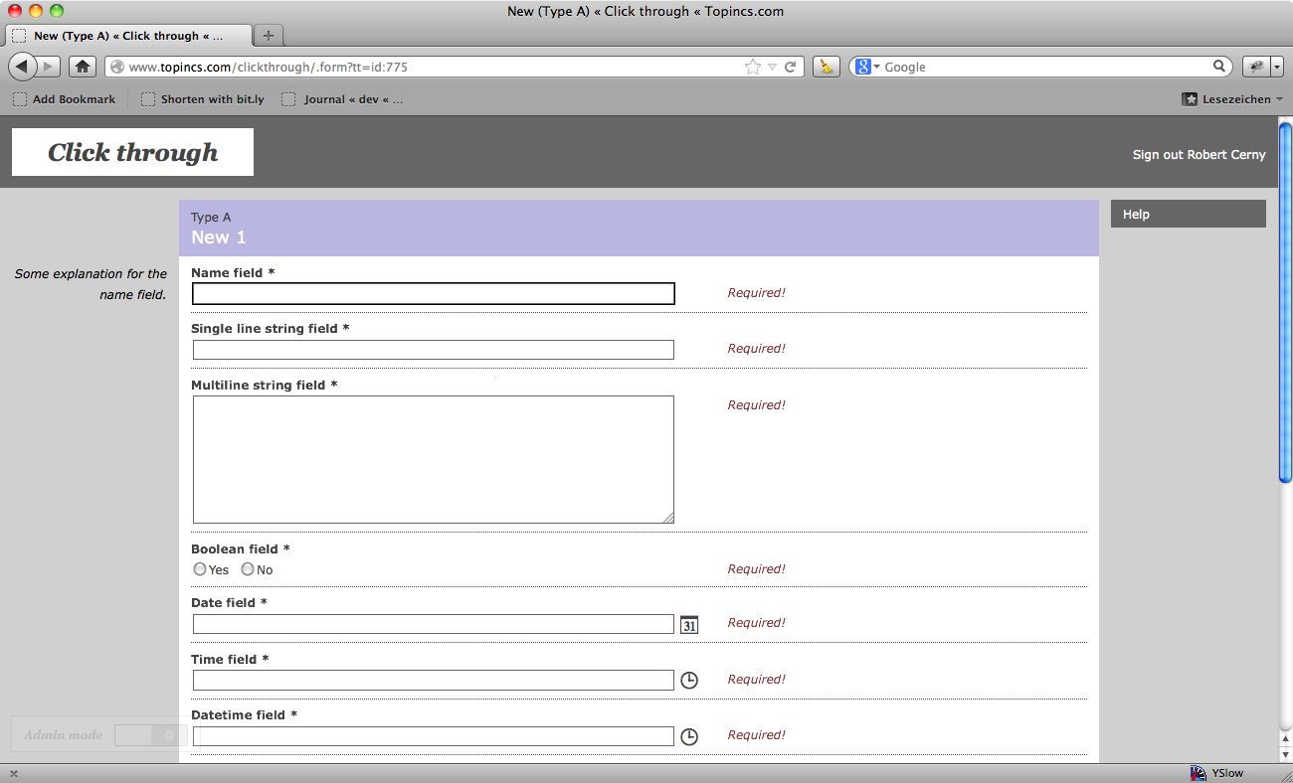Viewport: 1293px width, 783px height.
Task: Select the New (Type A) browser tab
Action: (x=127, y=36)
